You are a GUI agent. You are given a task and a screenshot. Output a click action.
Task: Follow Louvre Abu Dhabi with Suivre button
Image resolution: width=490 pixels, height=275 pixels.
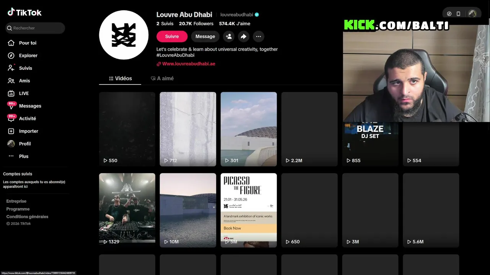click(x=172, y=36)
